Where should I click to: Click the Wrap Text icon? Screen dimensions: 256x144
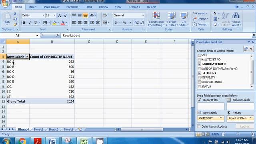[105, 16]
